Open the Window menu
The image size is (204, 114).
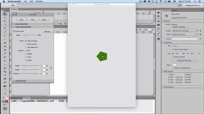[39, 1]
